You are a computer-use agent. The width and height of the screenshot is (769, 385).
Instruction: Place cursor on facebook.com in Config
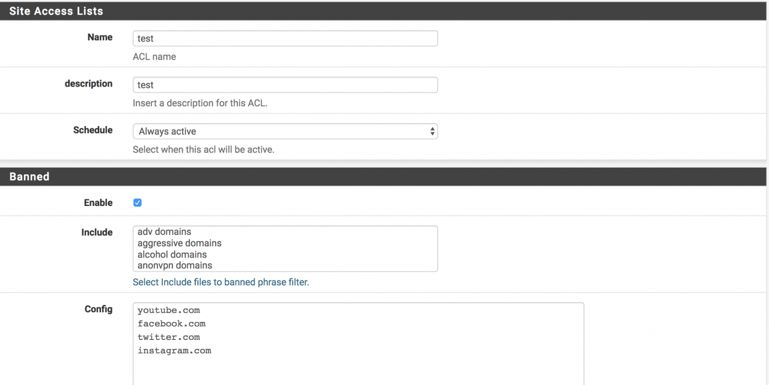coord(171,324)
